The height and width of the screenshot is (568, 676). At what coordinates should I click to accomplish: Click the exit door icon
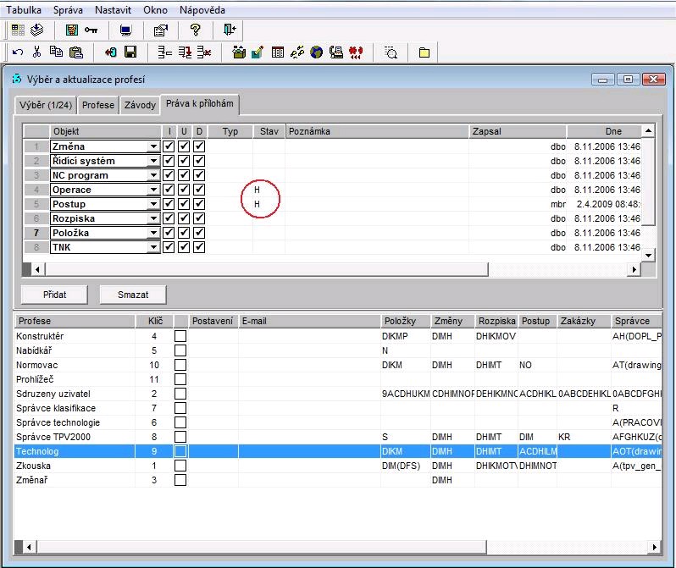pos(230,30)
